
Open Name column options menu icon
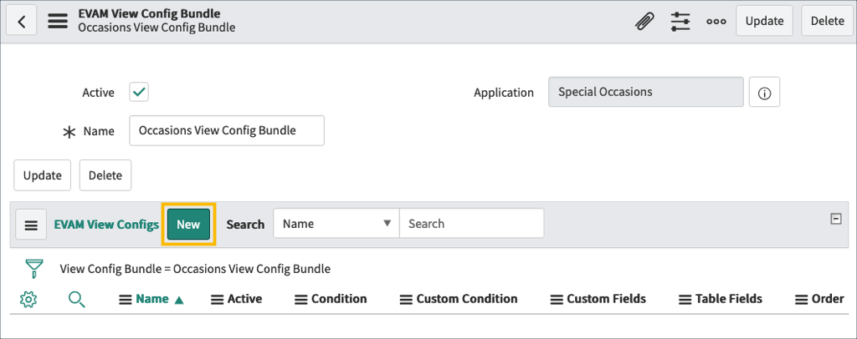point(126,299)
